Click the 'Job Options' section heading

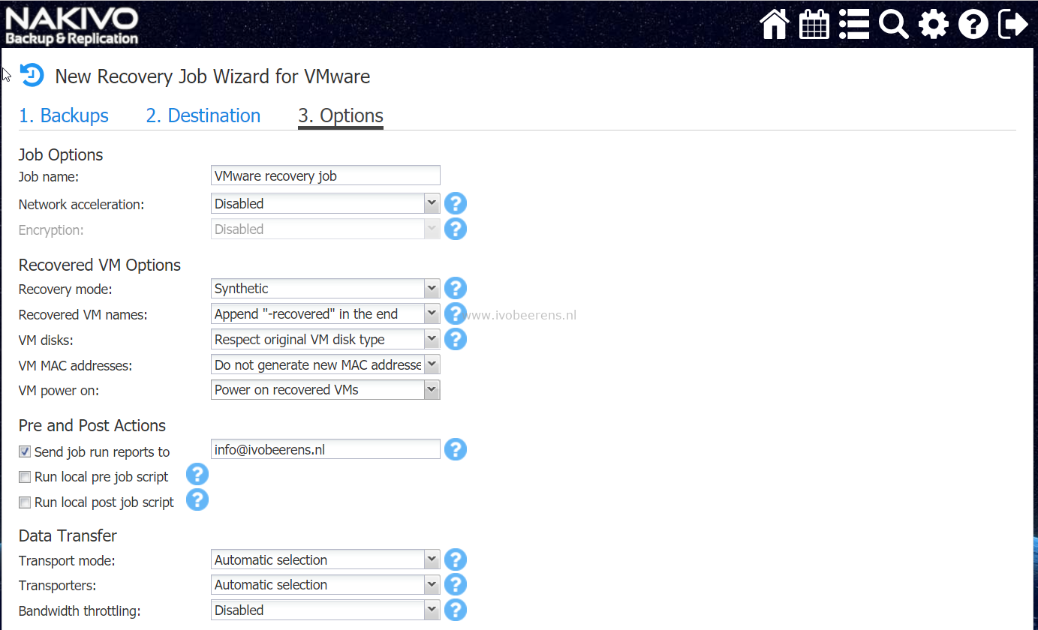61,154
